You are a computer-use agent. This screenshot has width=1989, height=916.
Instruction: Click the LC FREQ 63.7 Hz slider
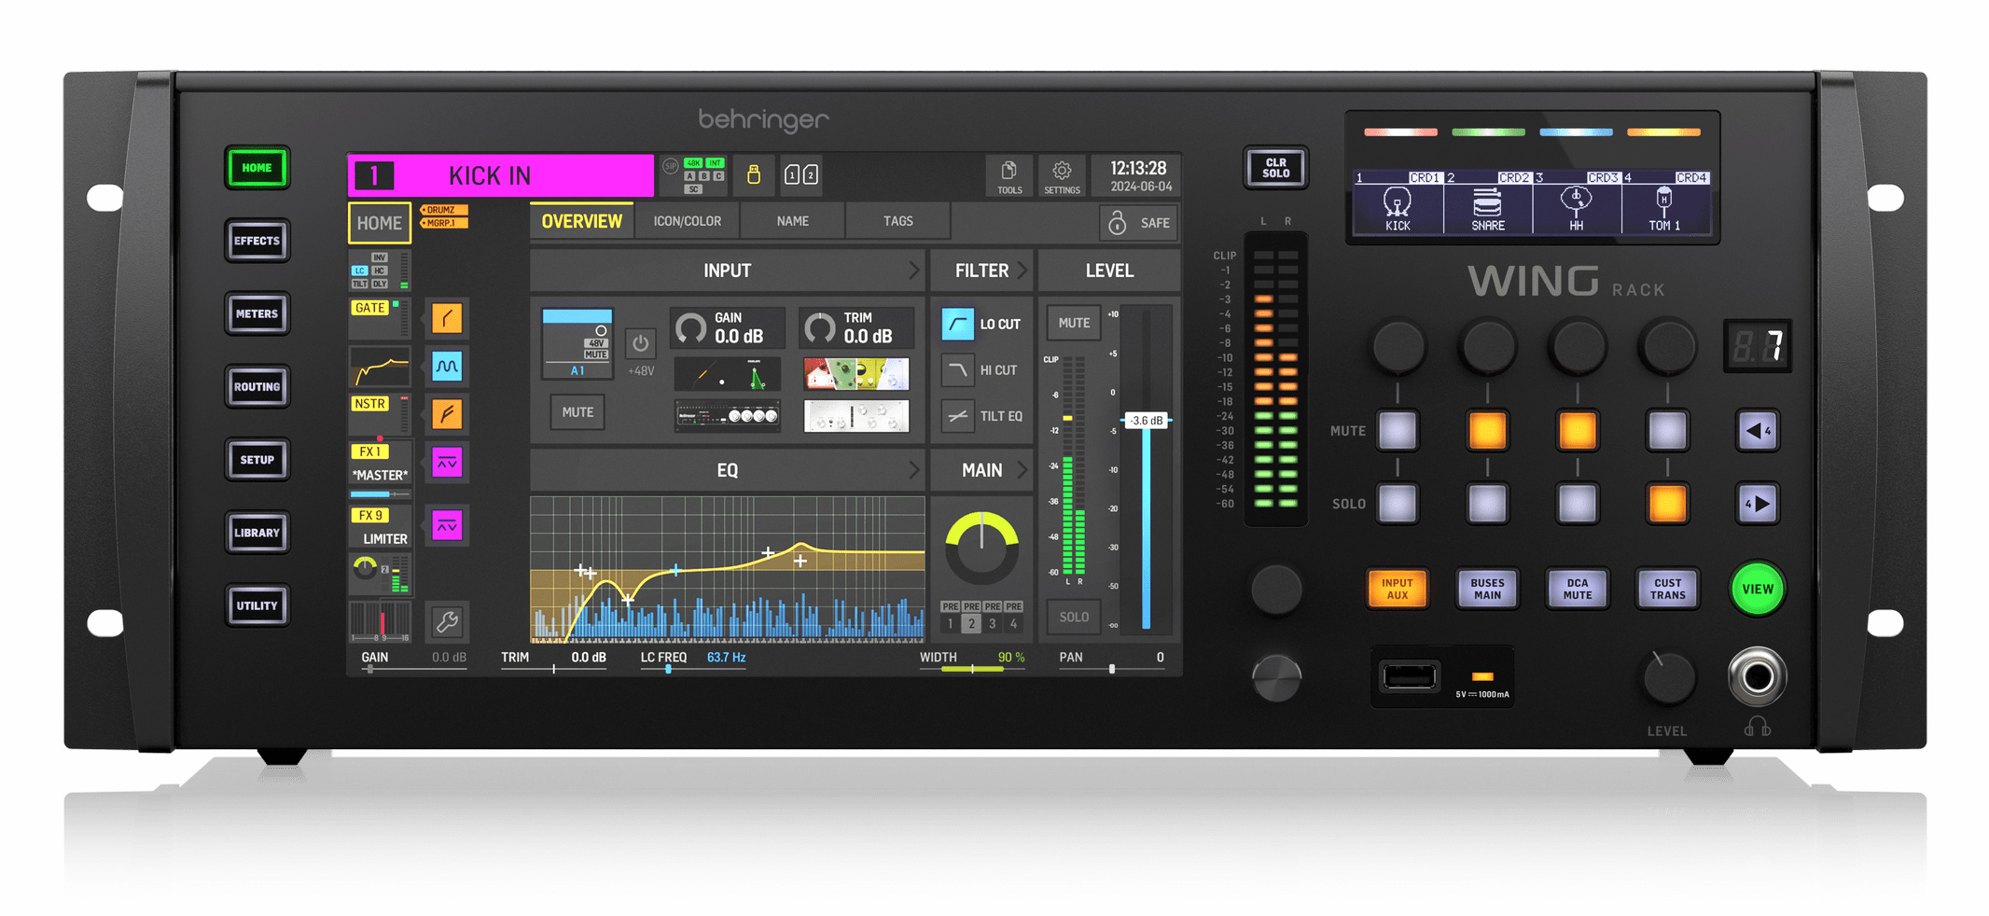point(693,668)
